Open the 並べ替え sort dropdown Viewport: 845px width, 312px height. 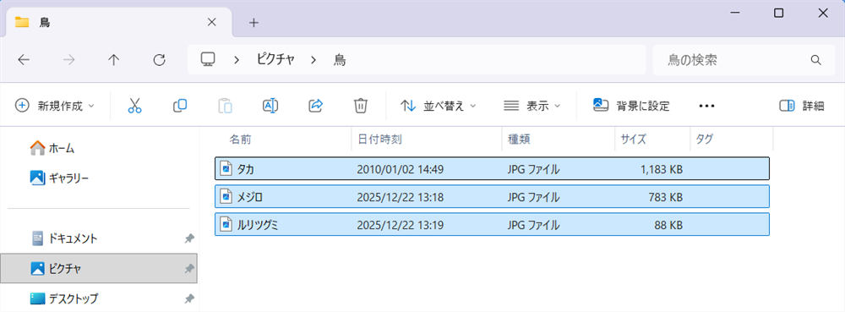[x=439, y=106]
